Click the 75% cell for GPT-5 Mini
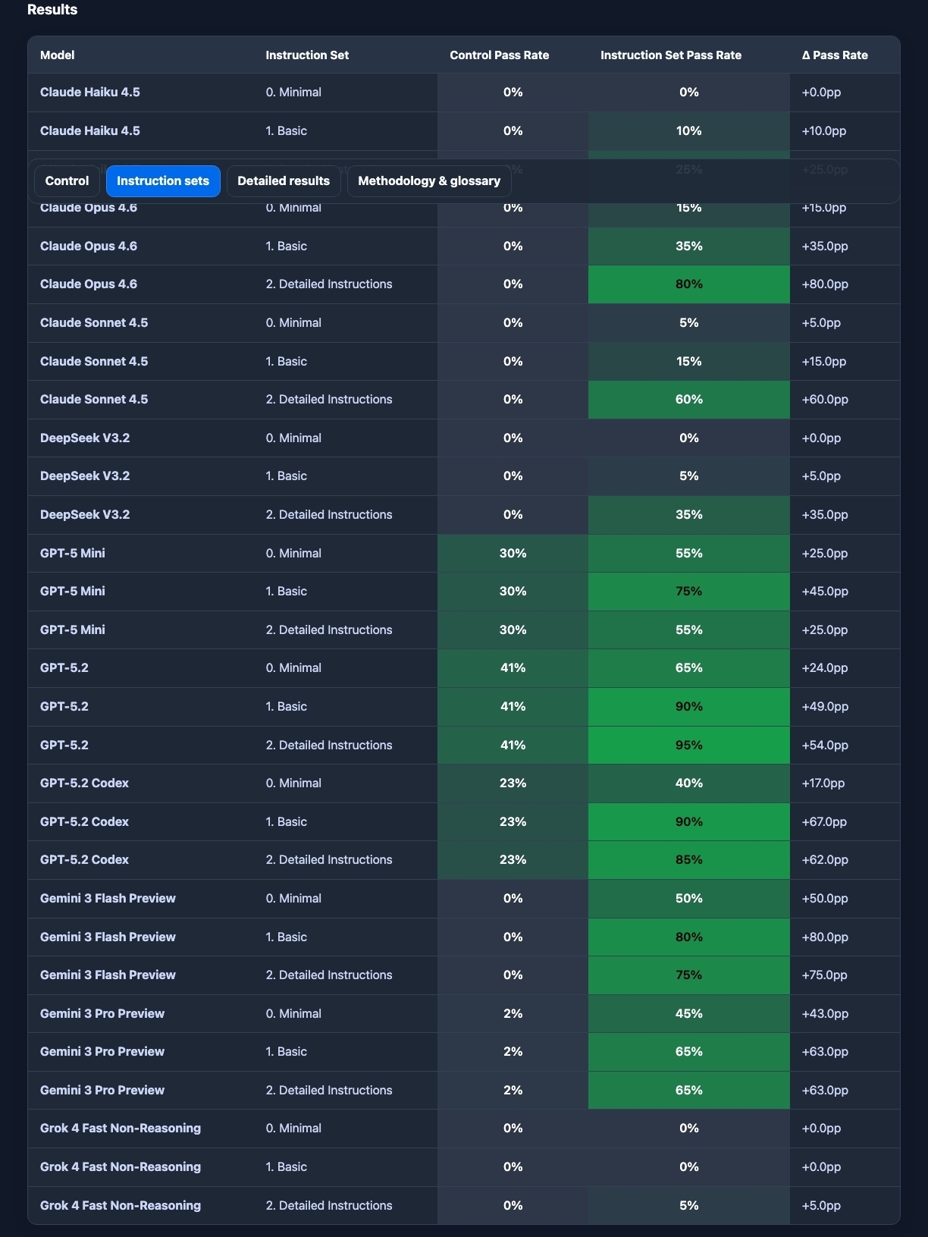The width and height of the screenshot is (928, 1237). (688, 592)
